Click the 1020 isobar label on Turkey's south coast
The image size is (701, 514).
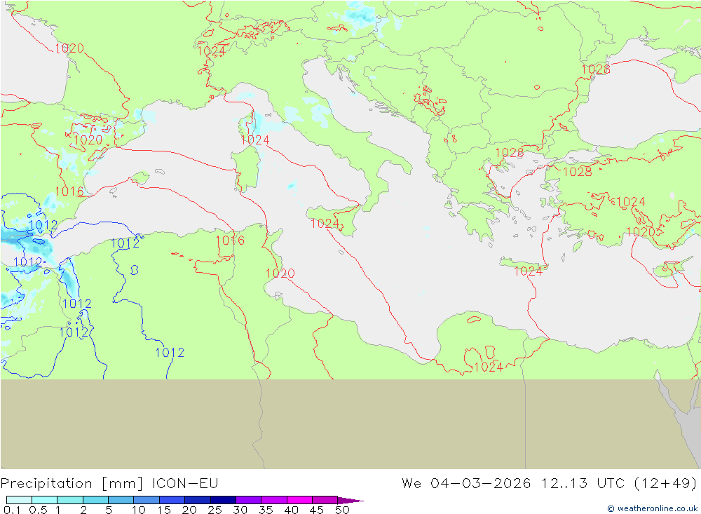click(640, 231)
